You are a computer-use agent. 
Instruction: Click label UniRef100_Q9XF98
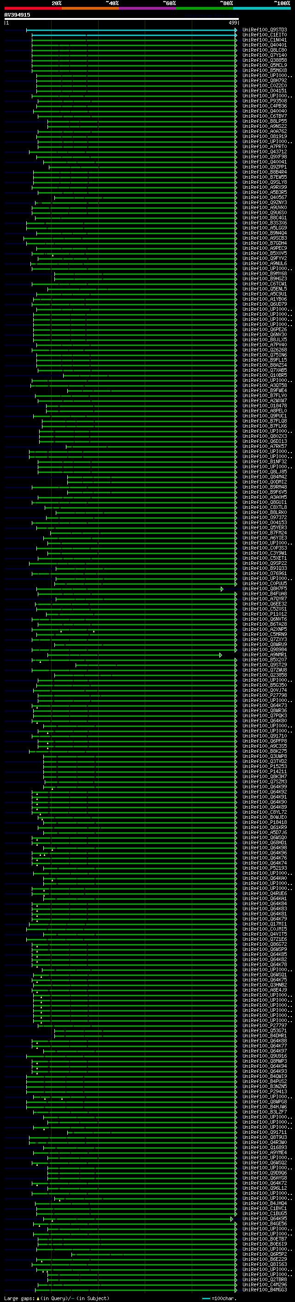(x=264, y=157)
